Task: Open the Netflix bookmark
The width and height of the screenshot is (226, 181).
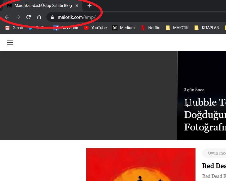Action: (x=150, y=28)
